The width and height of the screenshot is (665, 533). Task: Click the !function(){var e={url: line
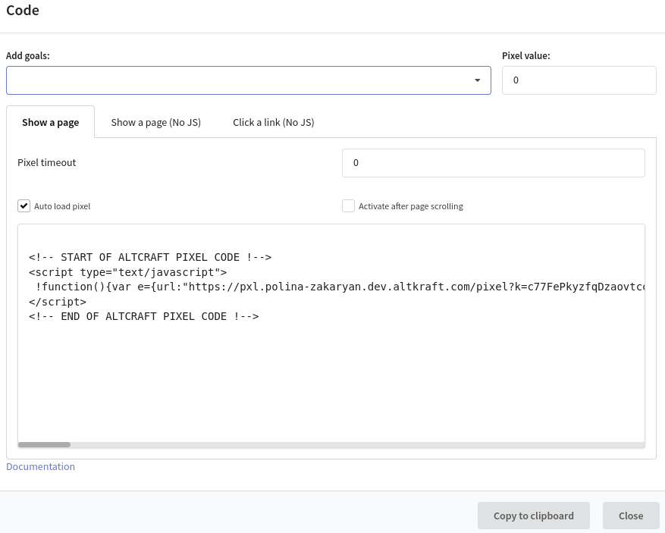(x=340, y=287)
